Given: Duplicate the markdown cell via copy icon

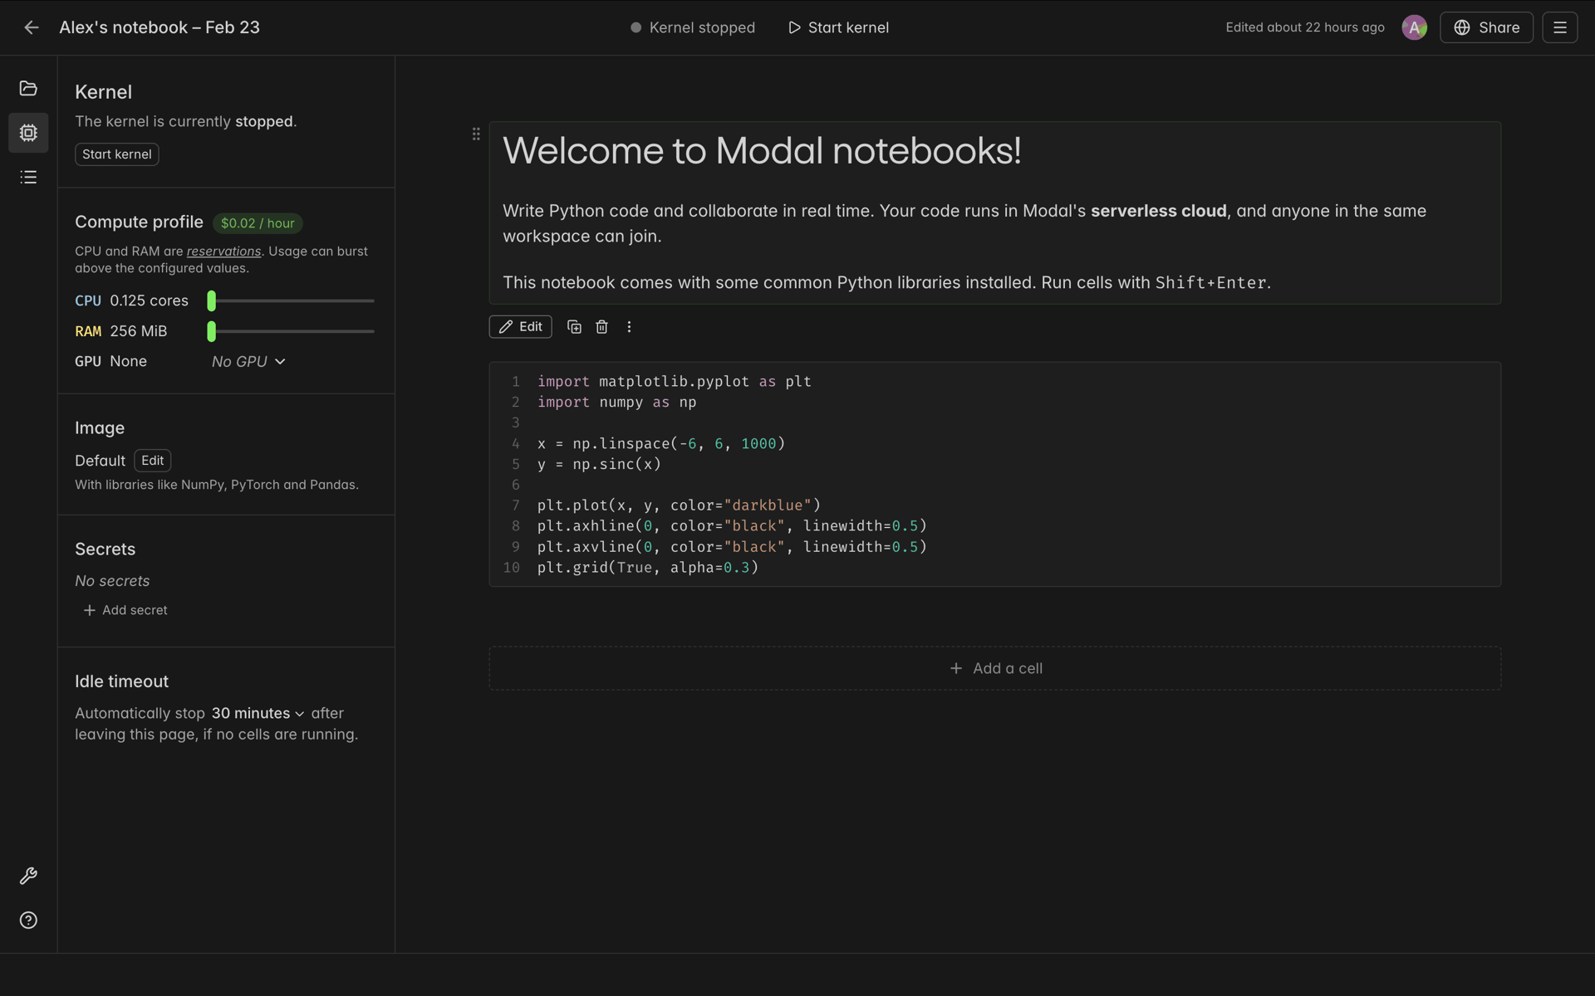Looking at the screenshot, I should (574, 327).
